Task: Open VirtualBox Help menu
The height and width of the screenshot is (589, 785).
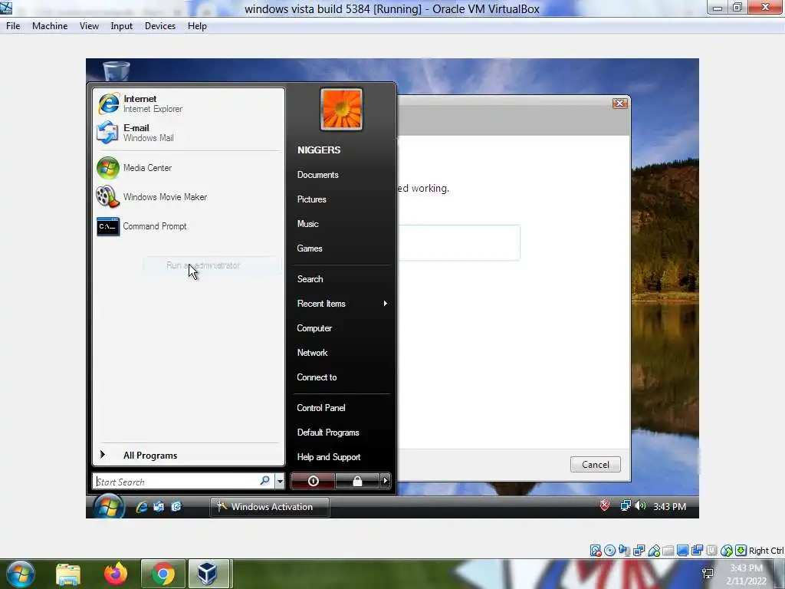Action: [197, 26]
